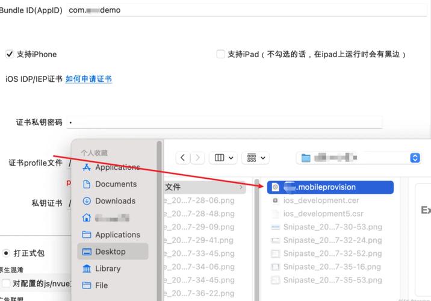Select Snipaste_20...7-30-53.png file

pos(326,227)
